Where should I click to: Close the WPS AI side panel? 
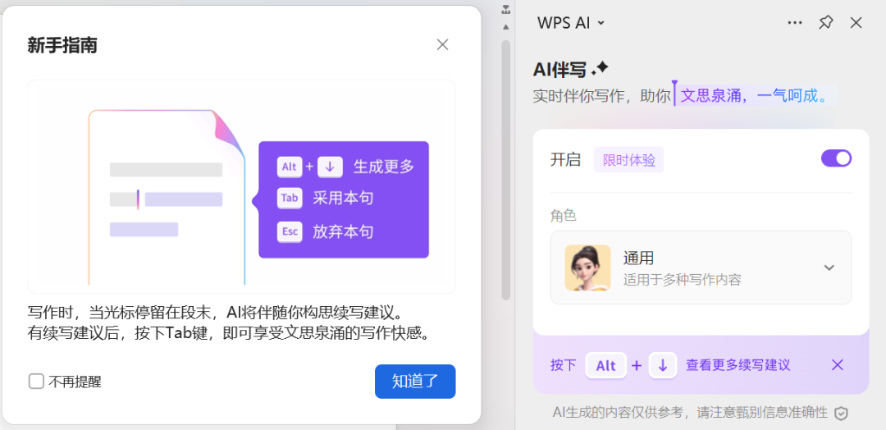pos(856,23)
